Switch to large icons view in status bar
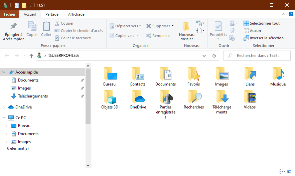Viewport: 295px width, 176px height. point(289,172)
